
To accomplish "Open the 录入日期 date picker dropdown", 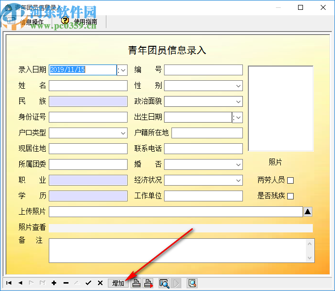I will [122, 70].
